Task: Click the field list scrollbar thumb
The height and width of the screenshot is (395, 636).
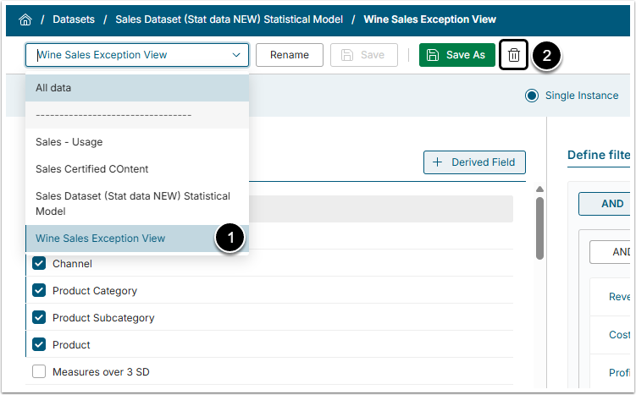Action: 539,228
